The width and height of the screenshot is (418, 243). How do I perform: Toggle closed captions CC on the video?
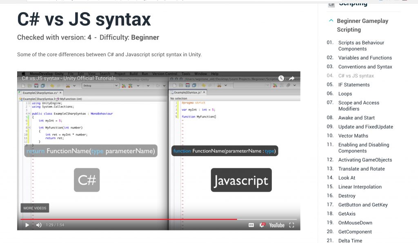(x=251, y=225)
